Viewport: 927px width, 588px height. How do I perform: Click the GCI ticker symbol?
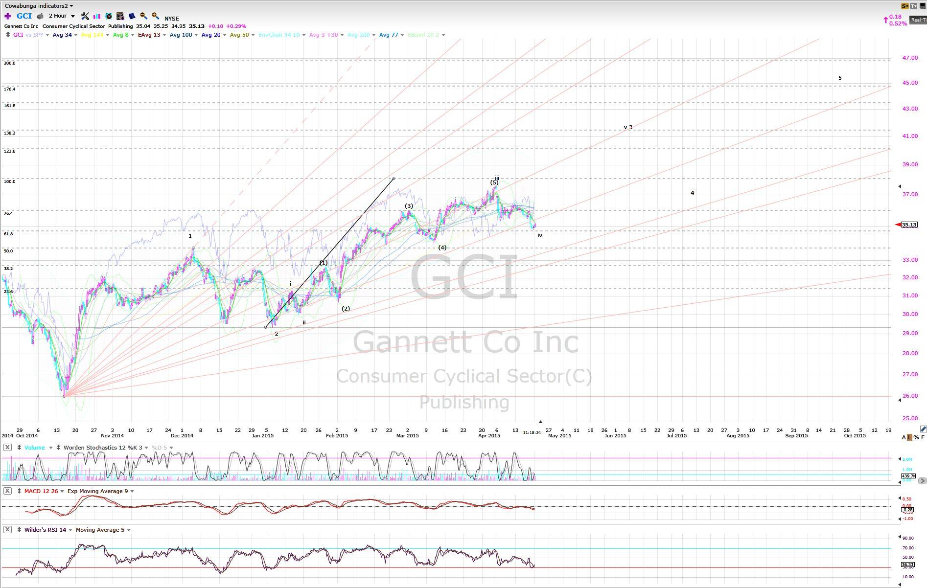24,16
